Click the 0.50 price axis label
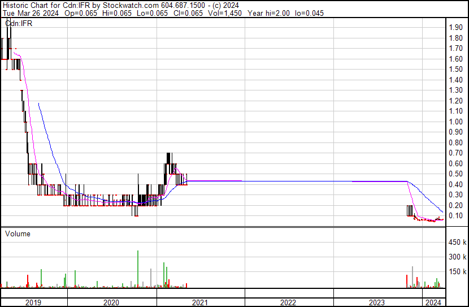Image resolution: width=469 pixels, height=307 pixels. click(455, 174)
